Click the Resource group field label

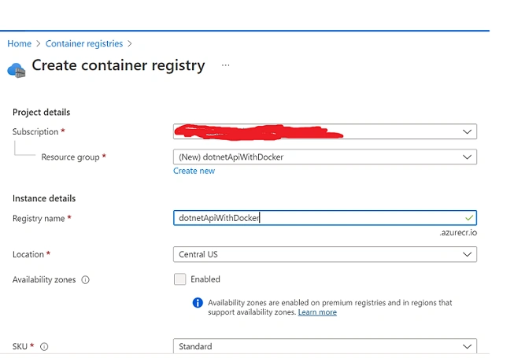coord(70,157)
